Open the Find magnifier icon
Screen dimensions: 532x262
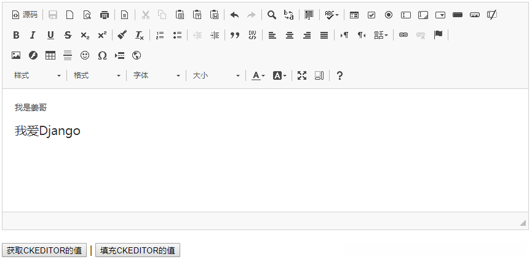point(272,15)
